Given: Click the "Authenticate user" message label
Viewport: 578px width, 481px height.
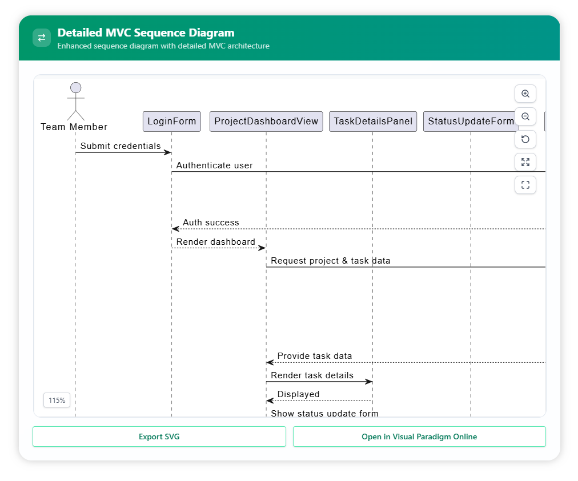Looking at the screenshot, I should [x=214, y=165].
